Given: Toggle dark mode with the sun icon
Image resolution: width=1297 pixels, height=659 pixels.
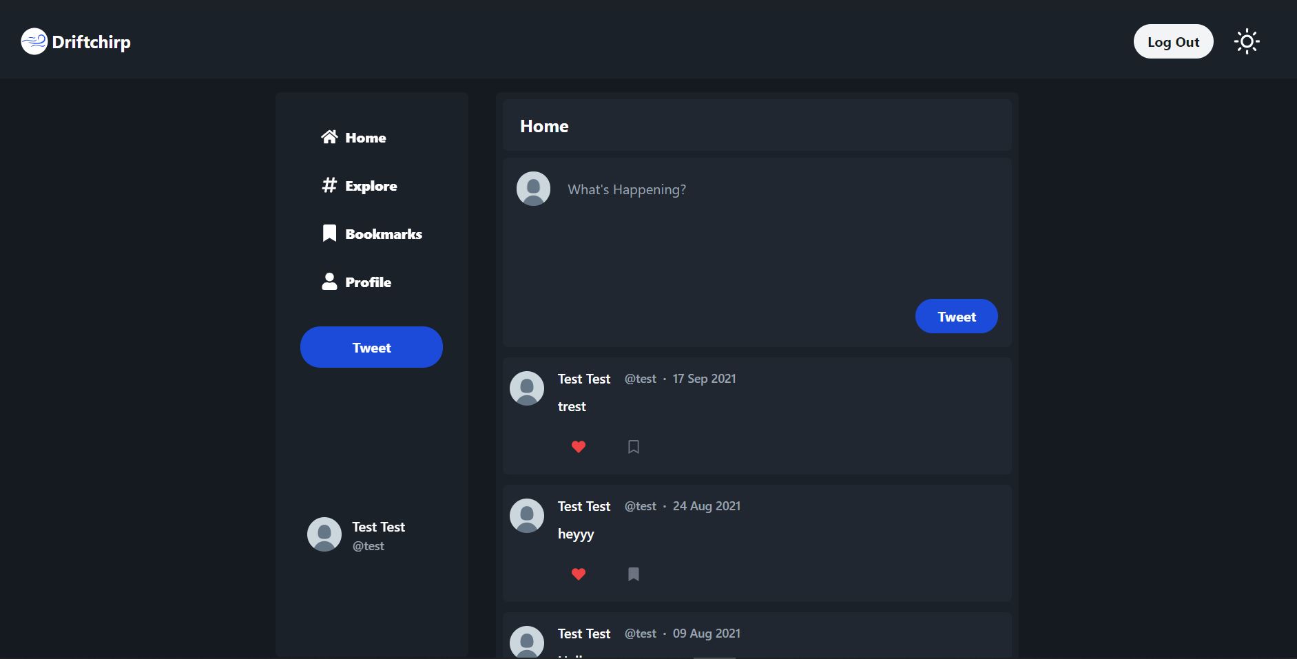Looking at the screenshot, I should 1247,41.
